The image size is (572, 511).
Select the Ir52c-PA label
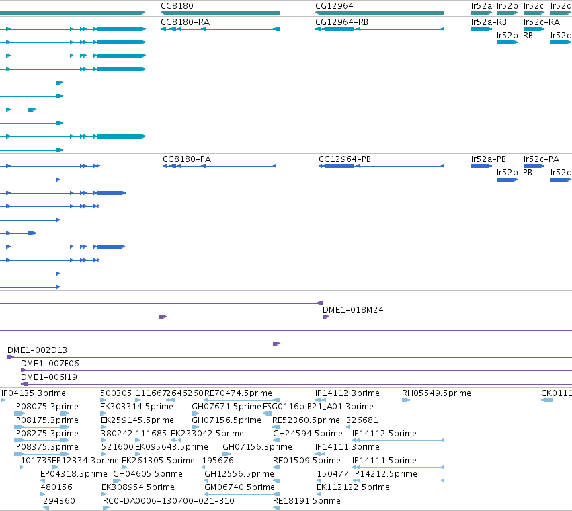(x=541, y=159)
